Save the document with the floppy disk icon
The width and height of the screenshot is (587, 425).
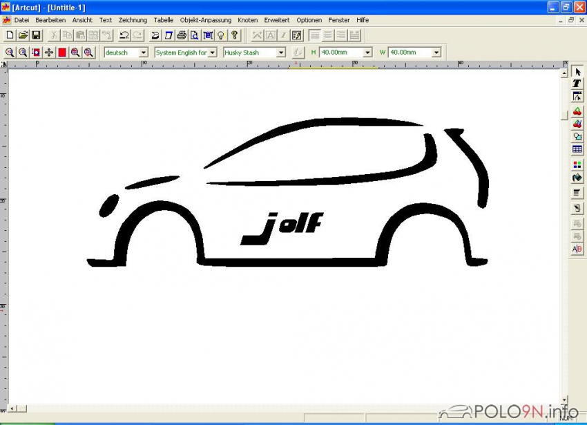pos(36,35)
